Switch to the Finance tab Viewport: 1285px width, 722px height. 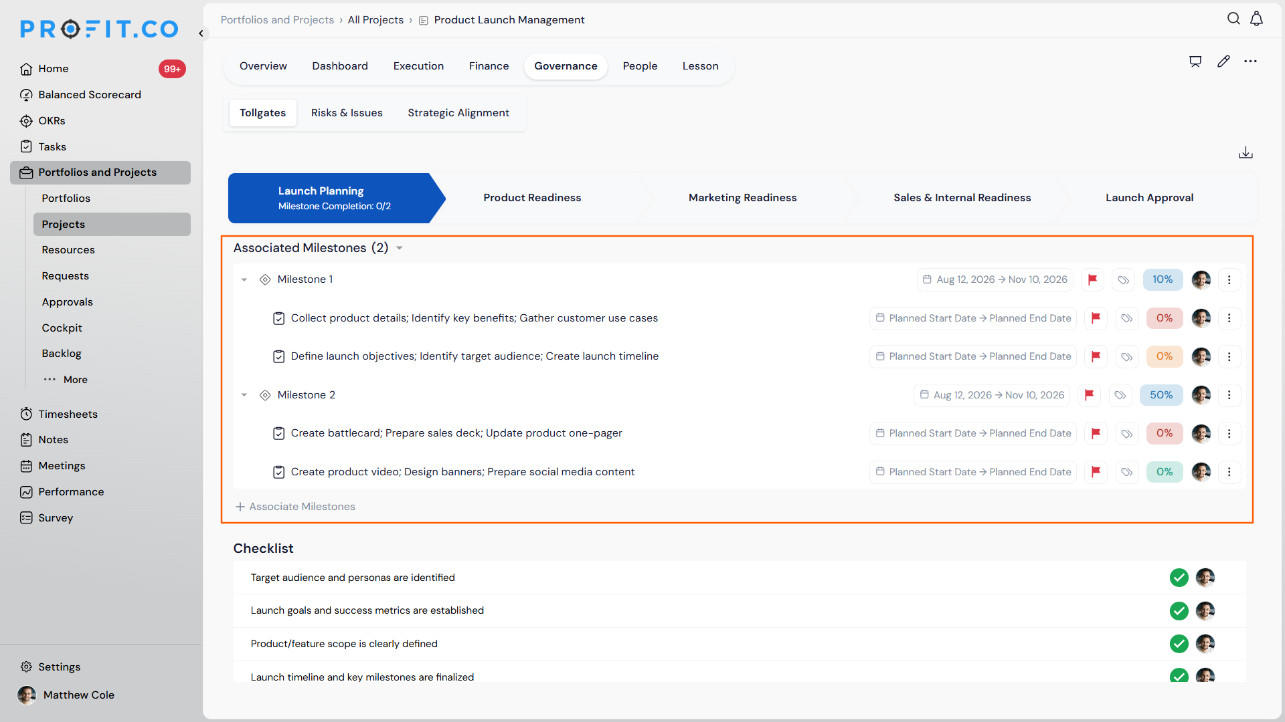pyautogui.click(x=489, y=66)
